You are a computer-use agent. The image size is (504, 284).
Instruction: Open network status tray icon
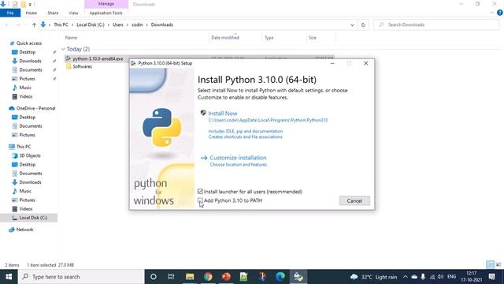pos(432,277)
